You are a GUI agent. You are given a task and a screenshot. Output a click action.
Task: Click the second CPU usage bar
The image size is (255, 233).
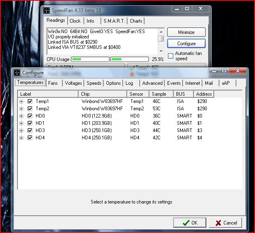click(130, 59)
